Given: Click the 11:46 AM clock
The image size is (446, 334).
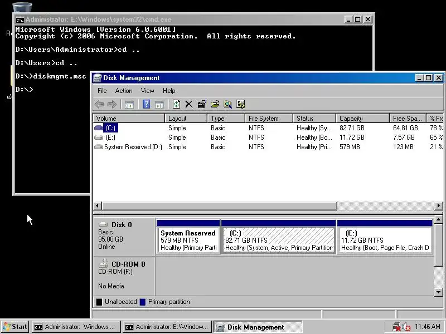Looking at the screenshot, I should 428,327.
